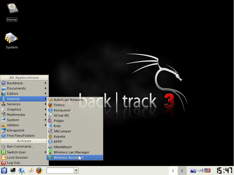Viewport: 234px width, 175px height.
Task: Click the Krdc icon
Action: [50, 126]
